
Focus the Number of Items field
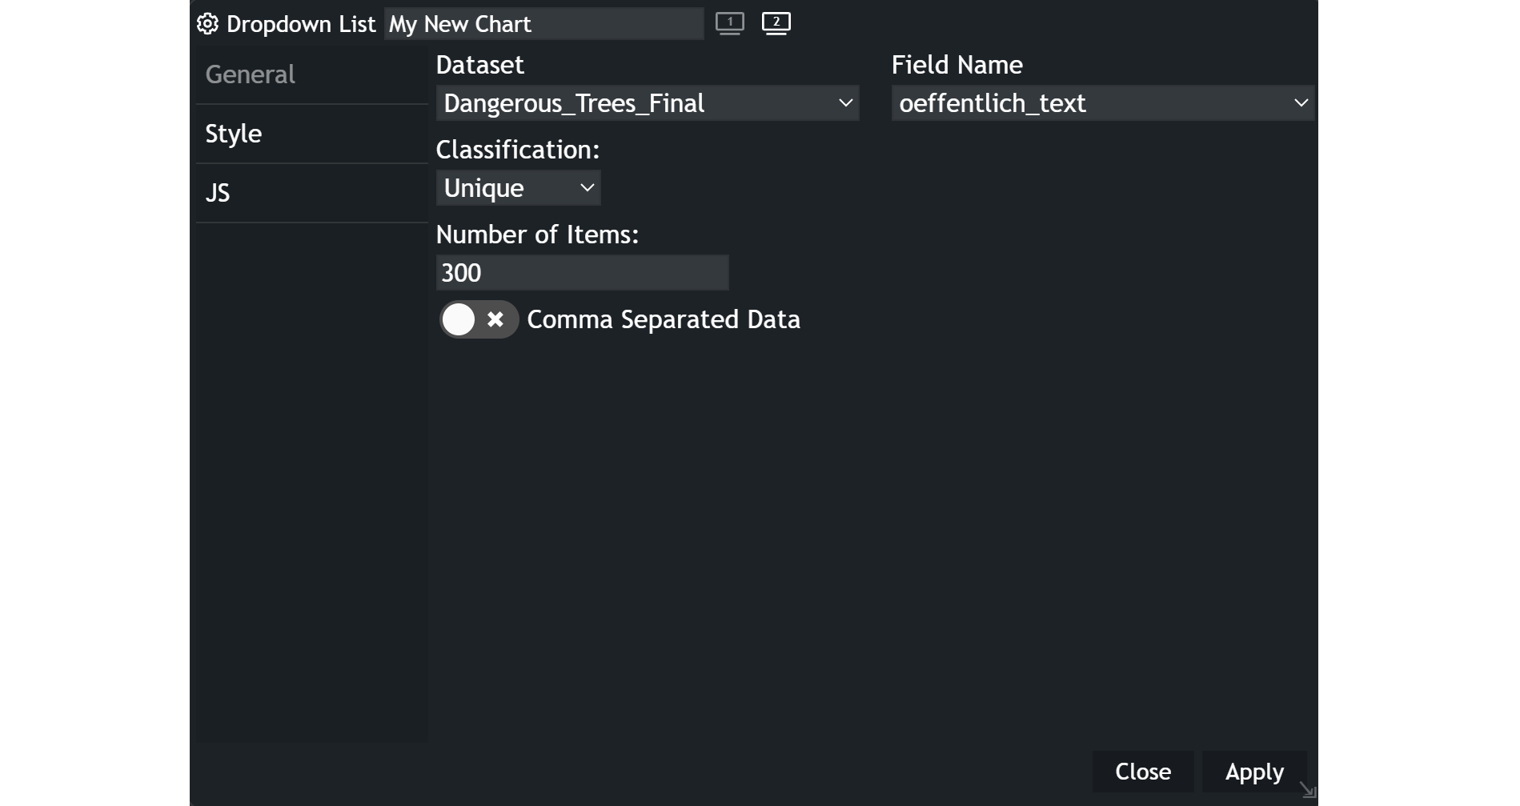click(582, 273)
